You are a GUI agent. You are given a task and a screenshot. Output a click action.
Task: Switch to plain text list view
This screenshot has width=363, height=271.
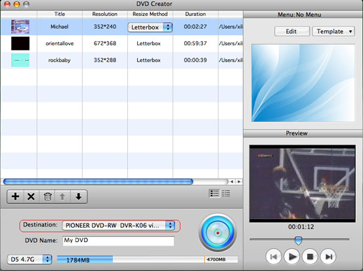pos(226,194)
